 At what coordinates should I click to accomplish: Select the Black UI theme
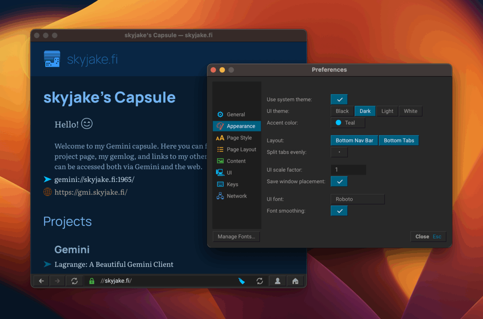[x=342, y=111]
